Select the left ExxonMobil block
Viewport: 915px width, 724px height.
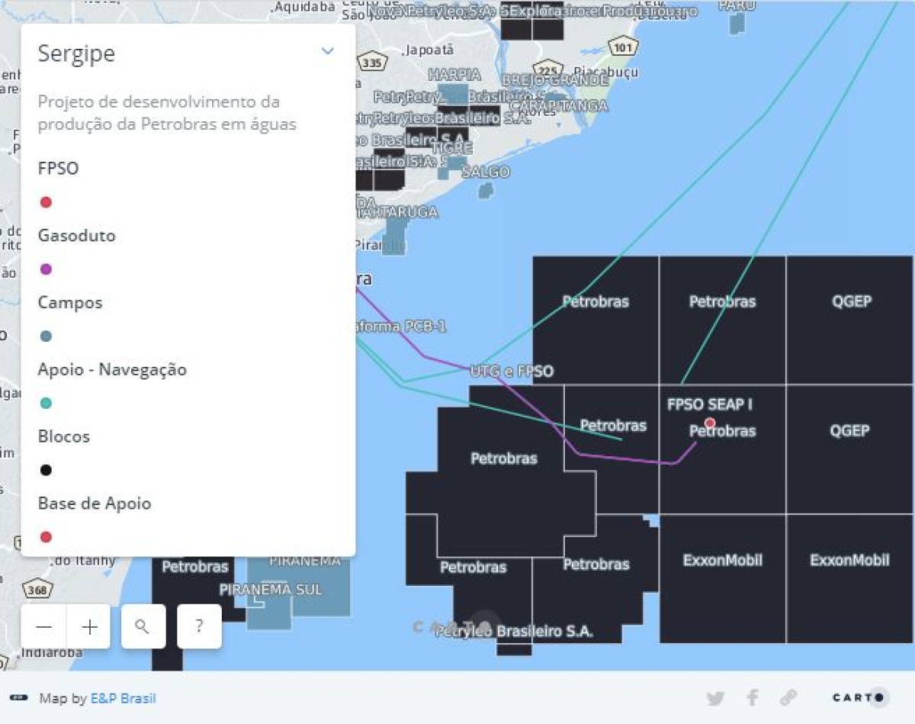pos(722,578)
